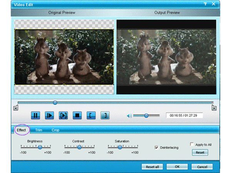
Task: Close the Video Edit dialog
Action: pos(213,4)
